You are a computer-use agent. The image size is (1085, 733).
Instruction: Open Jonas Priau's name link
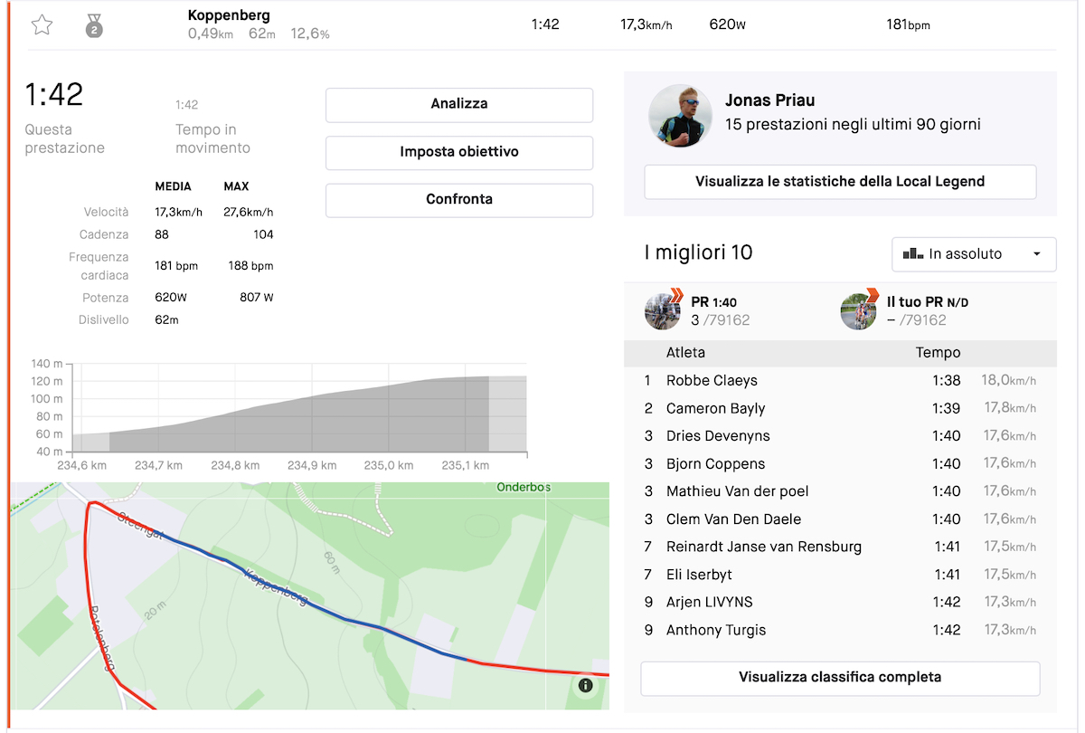coord(769,100)
